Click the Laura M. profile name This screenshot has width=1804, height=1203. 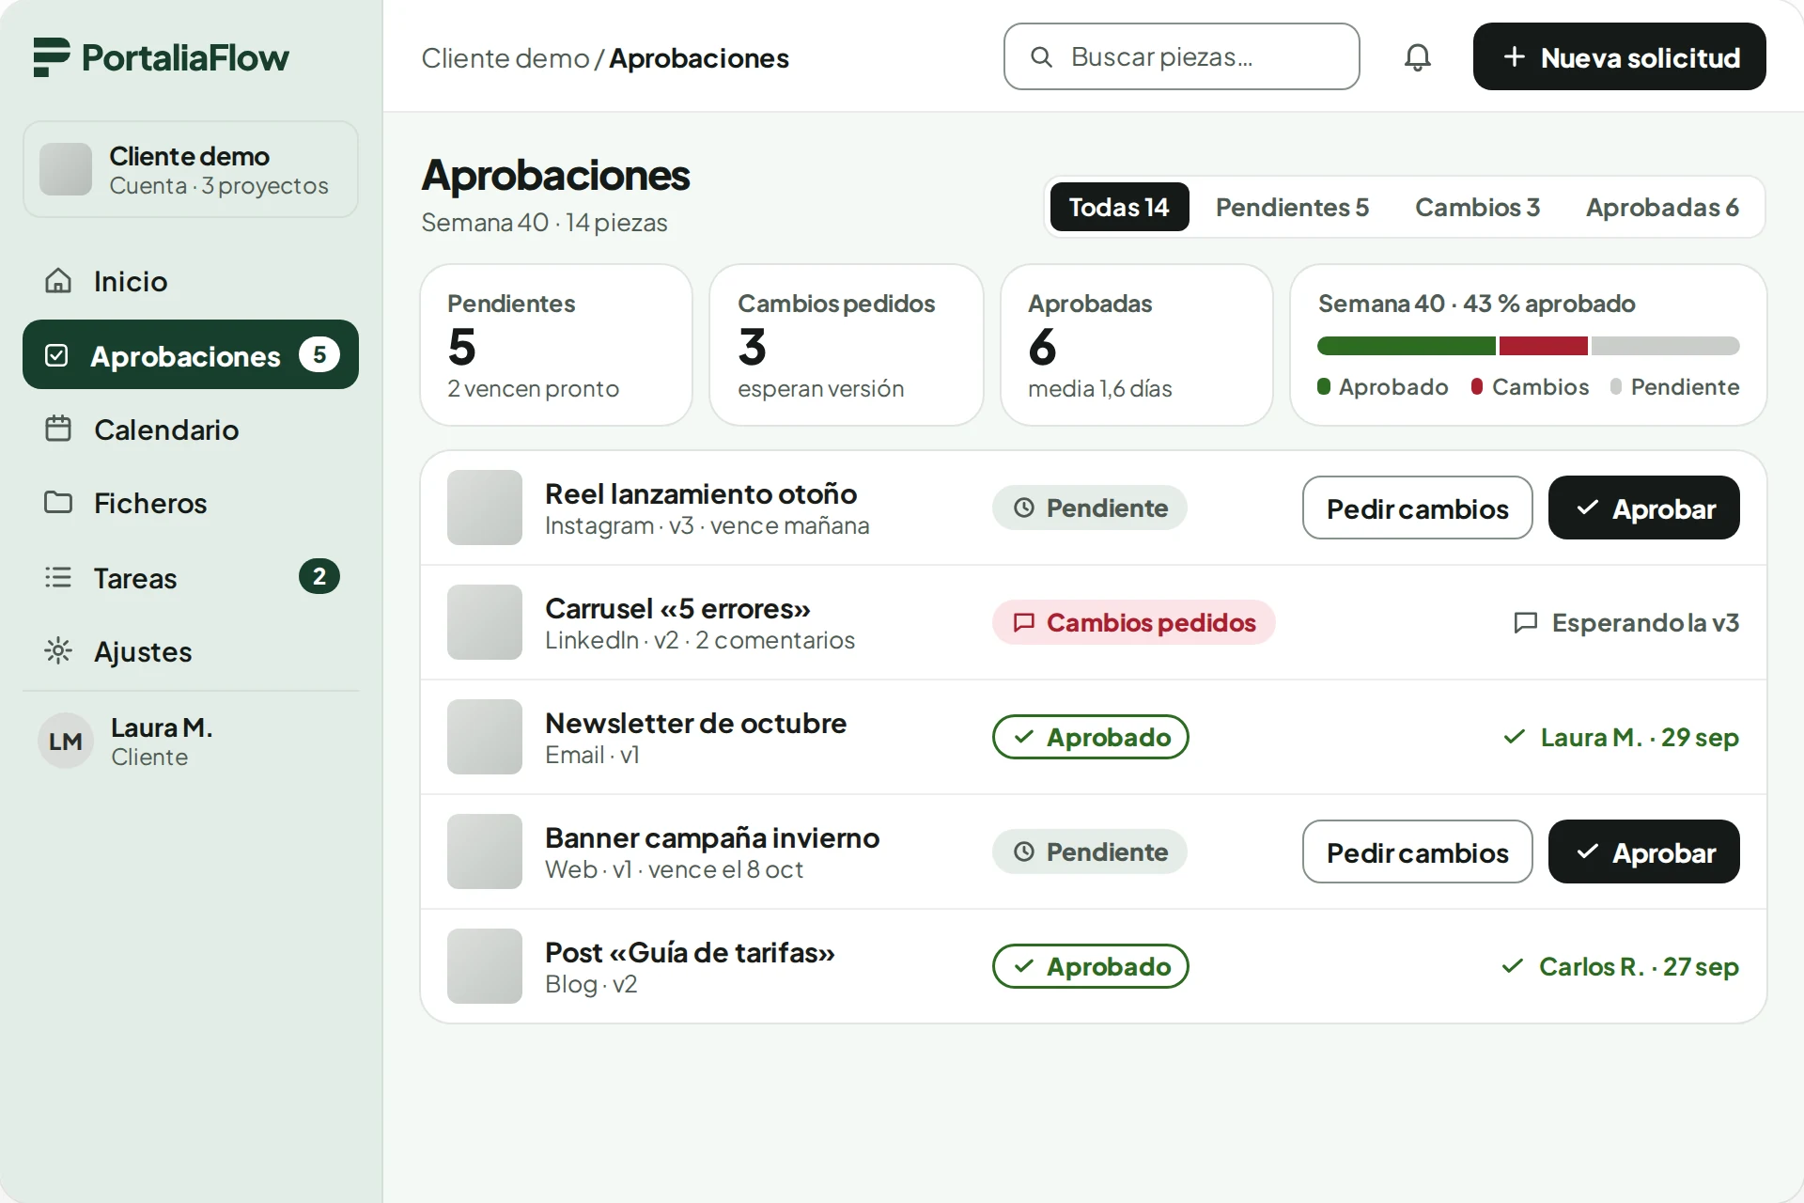point(162,727)
